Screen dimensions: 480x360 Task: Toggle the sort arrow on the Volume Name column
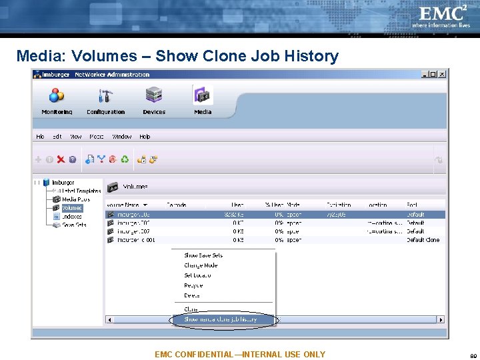click(x=145, y=205)
